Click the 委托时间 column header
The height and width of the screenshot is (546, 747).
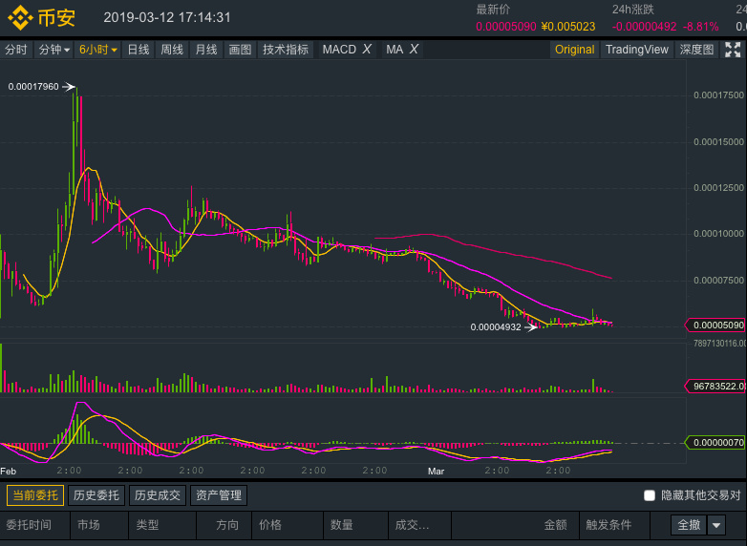[x=29, y=525]
